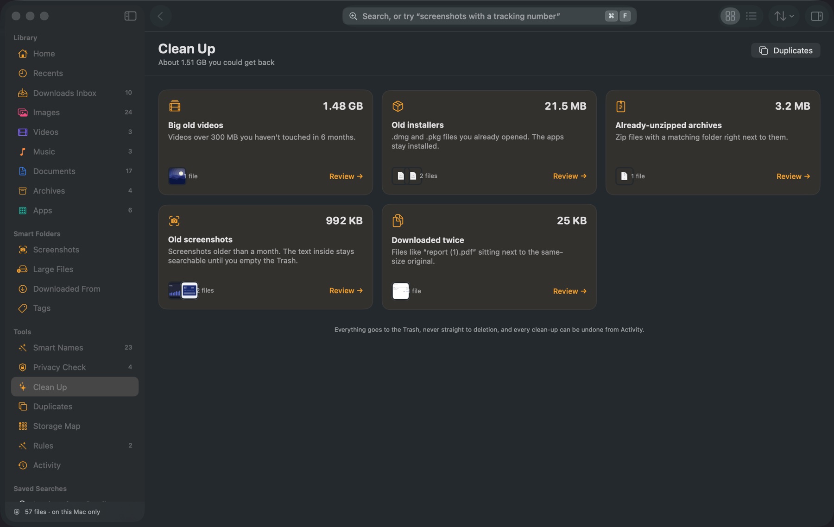Click the Music note icon
834x527 pixels.
coord(23,151)
